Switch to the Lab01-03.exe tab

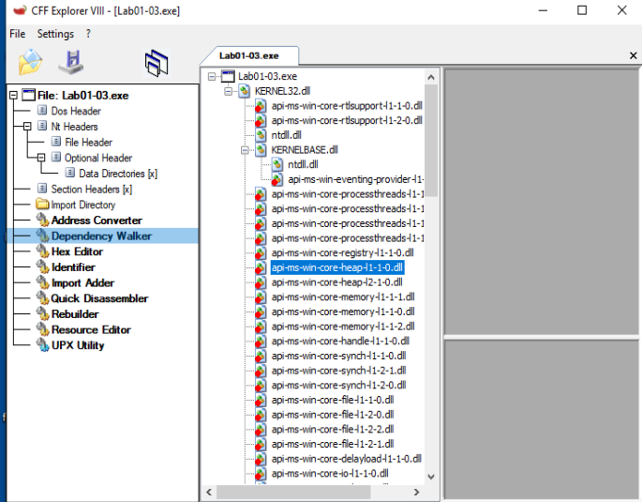coord(249,56)
